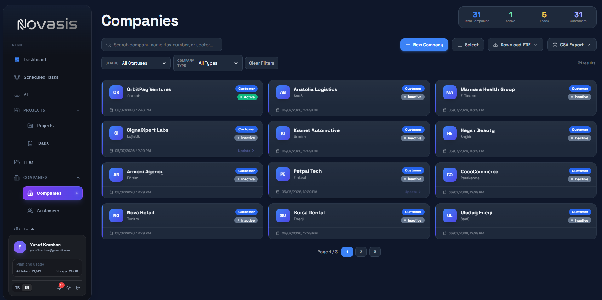Click the Dashboard grid icon

point(17,60)
